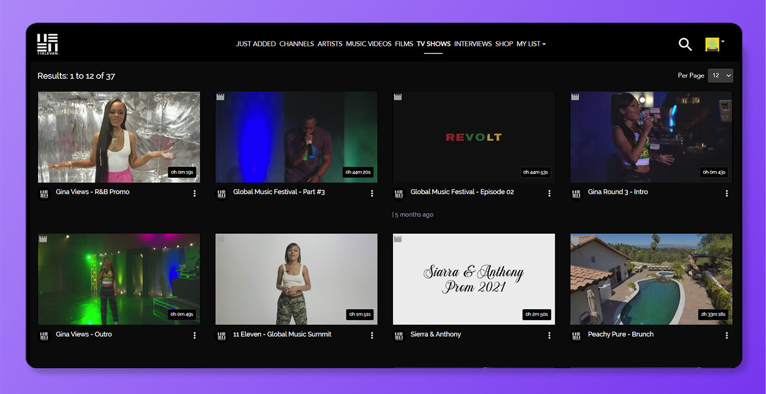Screen dimensions: 766x394
Task: Play the Global Music Festival Part #3 thumbnail
Action: (x=297, y=137)
